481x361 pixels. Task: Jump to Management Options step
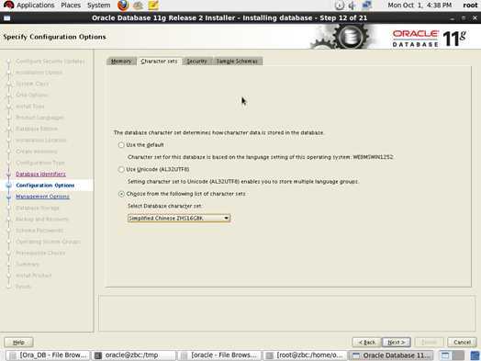click(x=42, y=197)
